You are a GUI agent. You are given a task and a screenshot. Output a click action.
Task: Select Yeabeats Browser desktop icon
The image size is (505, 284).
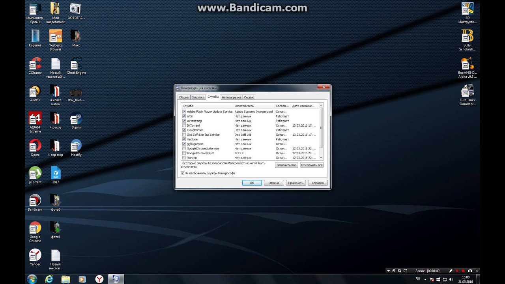56,40
